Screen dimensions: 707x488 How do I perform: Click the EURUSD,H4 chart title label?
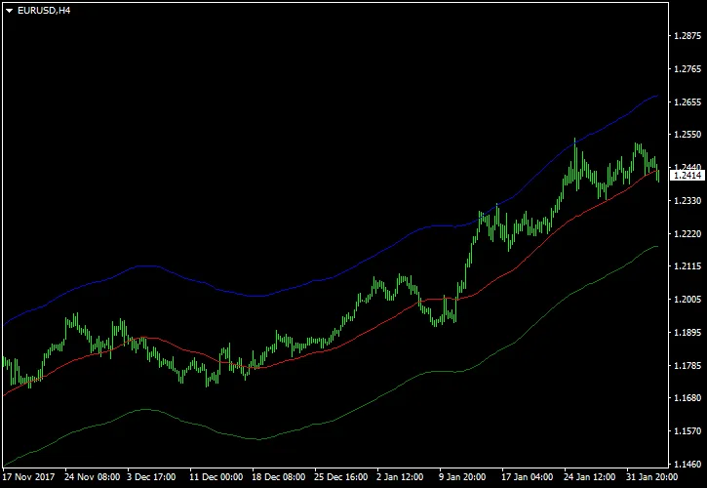[43, 11]
